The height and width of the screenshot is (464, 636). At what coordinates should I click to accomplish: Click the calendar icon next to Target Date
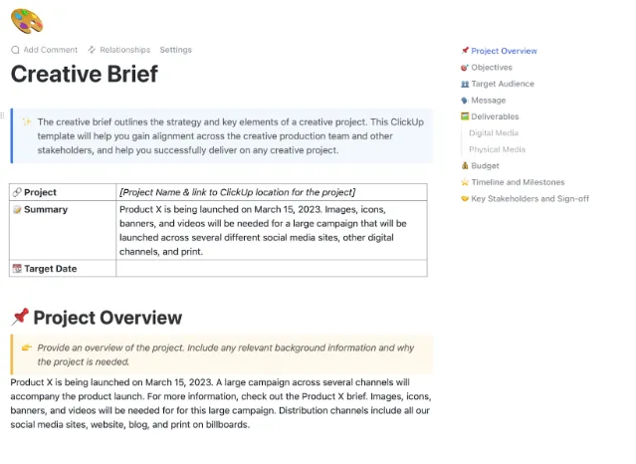[17, 268]
